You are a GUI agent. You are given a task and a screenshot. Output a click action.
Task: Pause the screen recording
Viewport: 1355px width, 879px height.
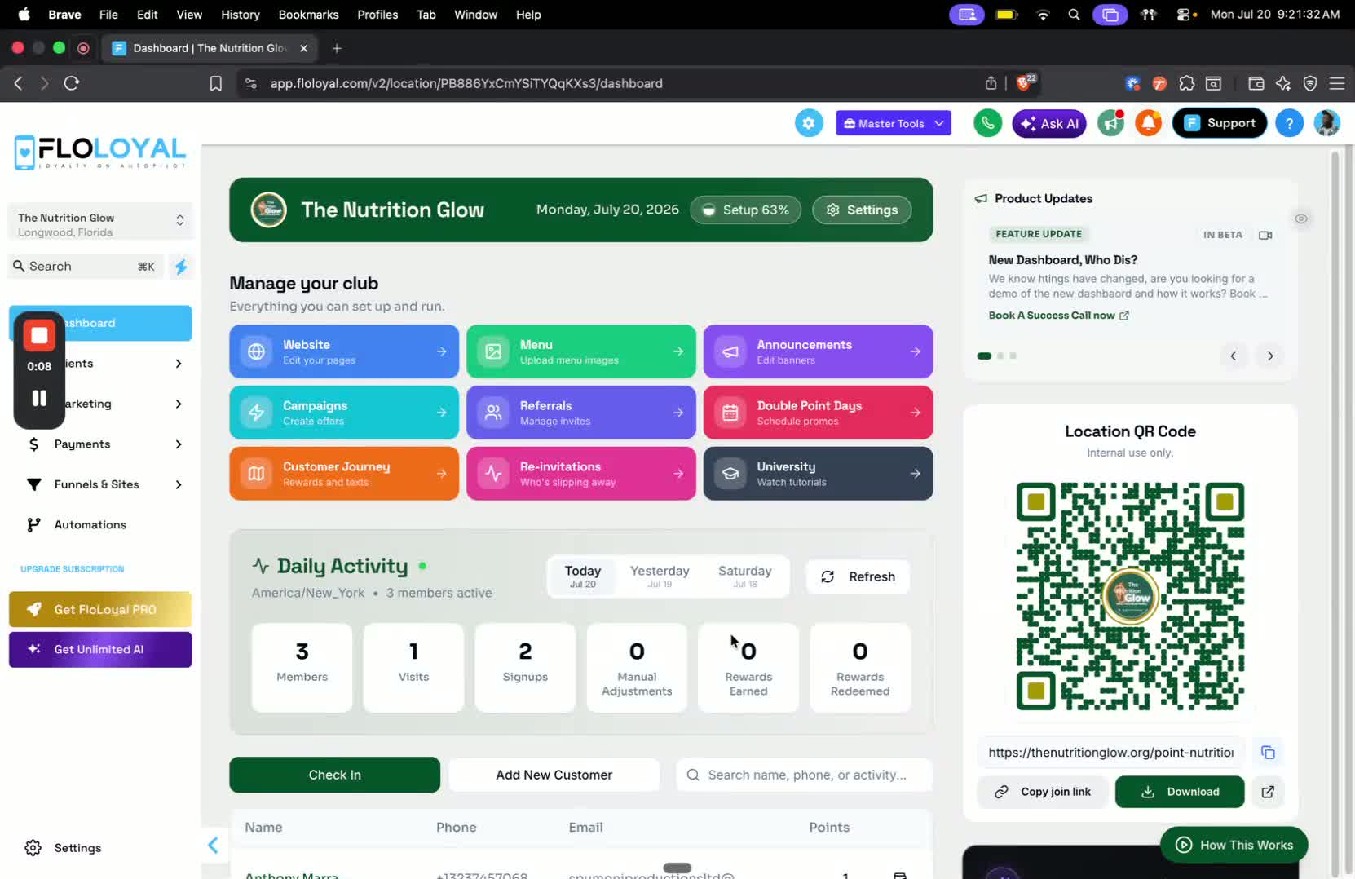point(39,398)
